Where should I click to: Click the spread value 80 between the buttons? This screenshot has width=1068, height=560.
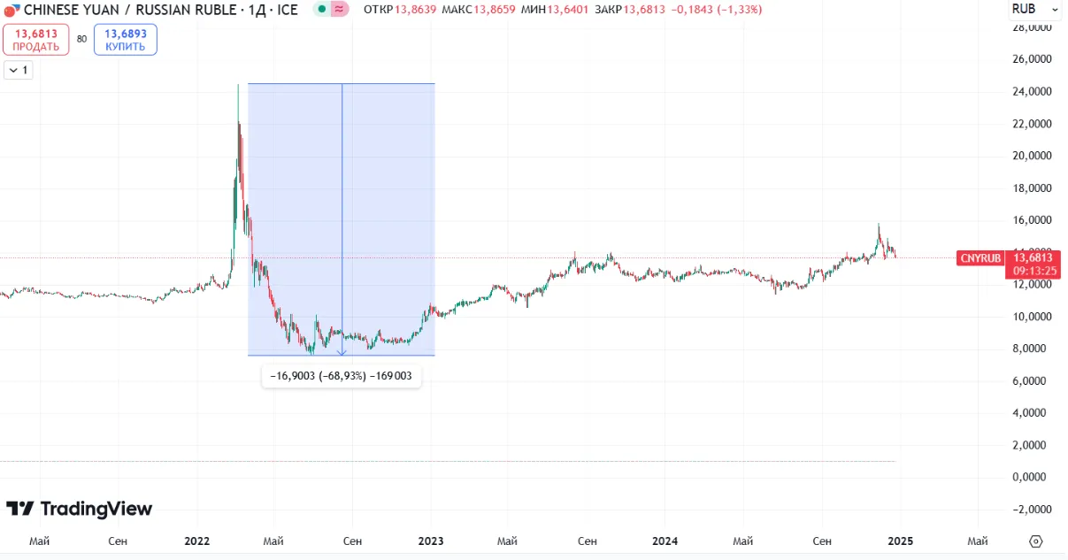tap(81, 39)
